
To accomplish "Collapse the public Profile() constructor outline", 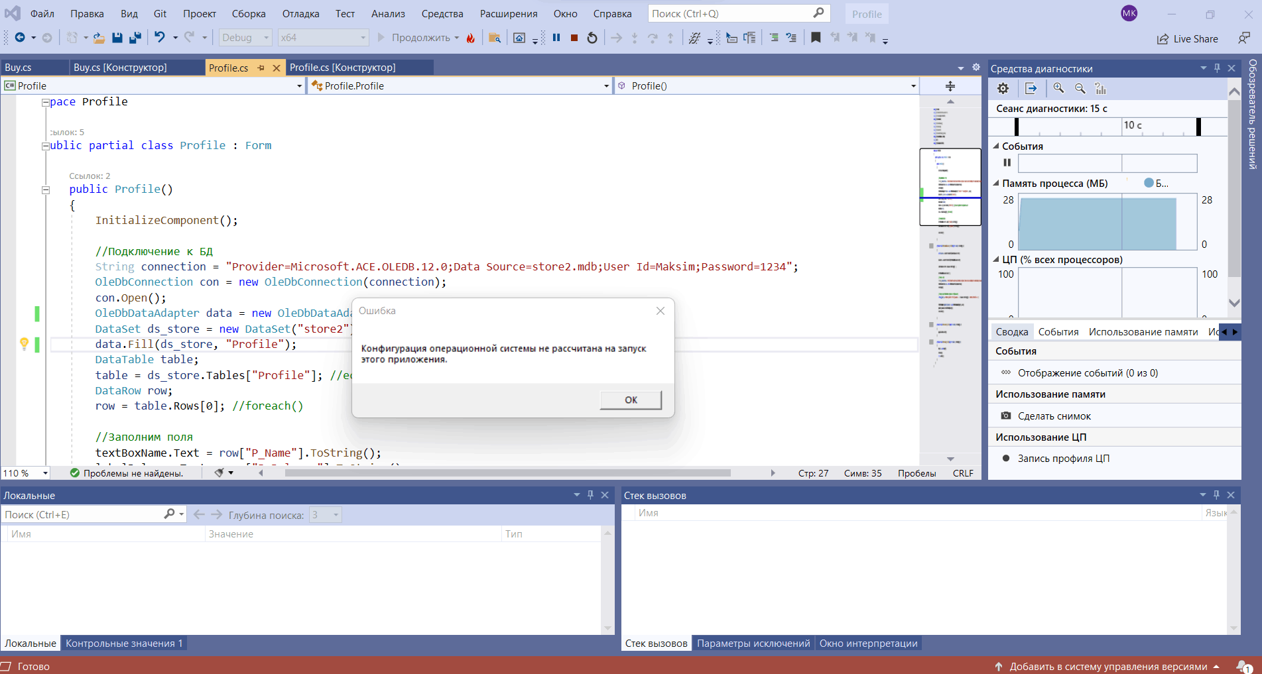I will point(46,190).
